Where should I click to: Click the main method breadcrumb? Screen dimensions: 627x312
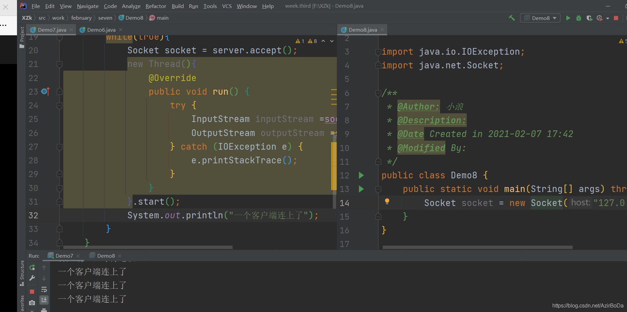click(159, 18)
